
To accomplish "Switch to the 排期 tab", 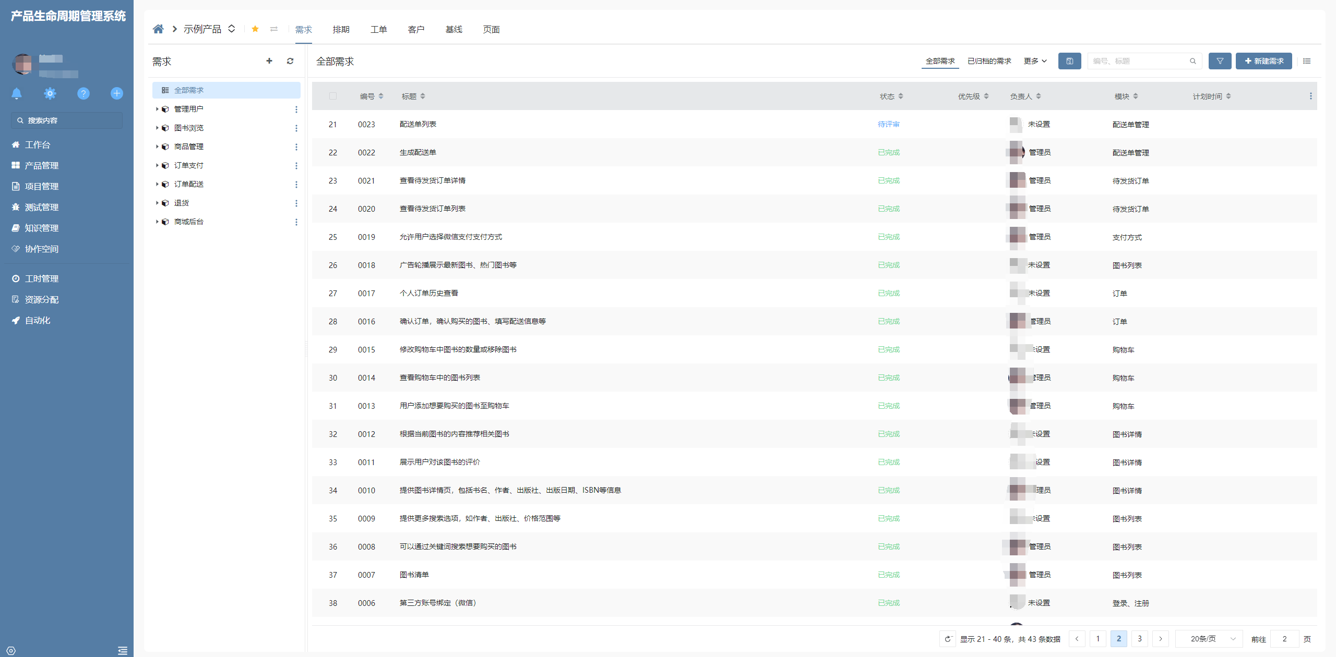I will (341, 29).
